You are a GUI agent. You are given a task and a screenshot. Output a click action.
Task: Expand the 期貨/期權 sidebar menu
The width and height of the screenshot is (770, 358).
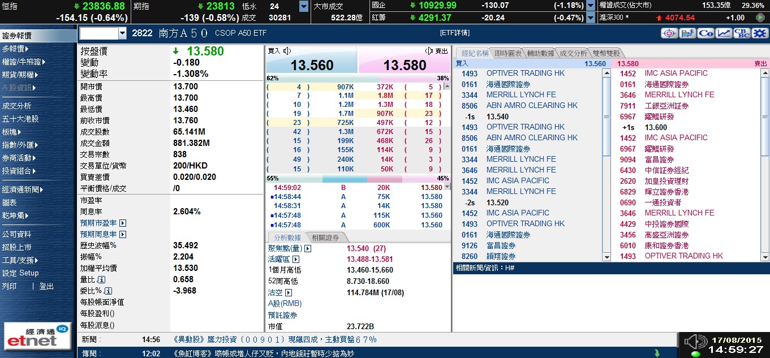point(20,75)
